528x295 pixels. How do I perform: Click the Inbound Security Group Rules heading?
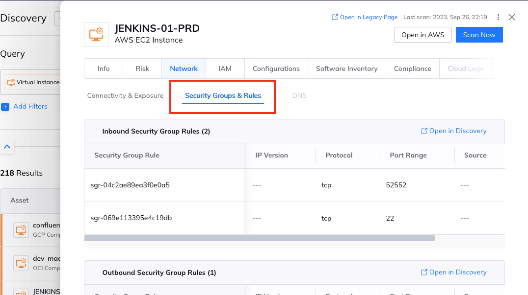[x=156, y=131]
